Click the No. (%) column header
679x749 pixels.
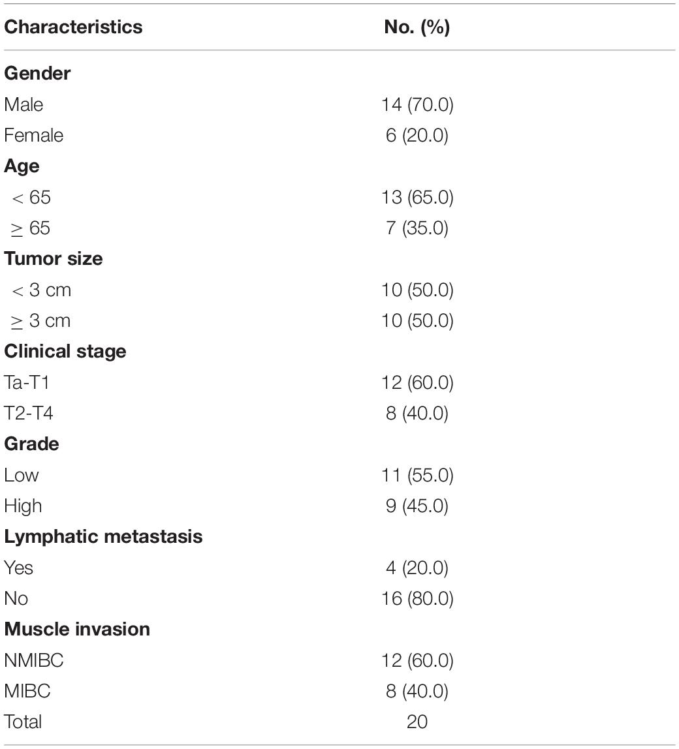[417, 27]
